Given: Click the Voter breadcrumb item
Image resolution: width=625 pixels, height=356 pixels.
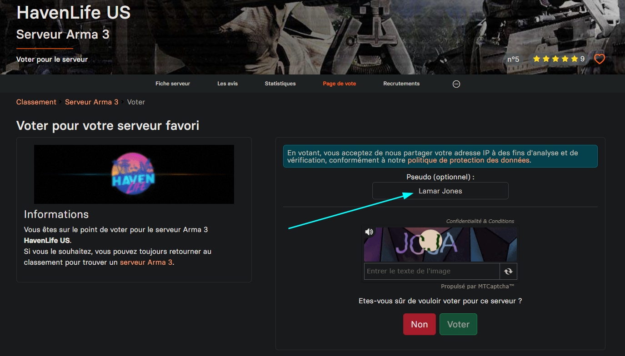Looking at the screenshot, I should click(x=136, y=102).
